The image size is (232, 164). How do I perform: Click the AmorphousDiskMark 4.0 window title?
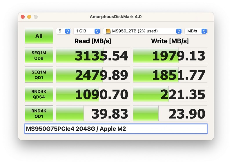tap(116, 16)
